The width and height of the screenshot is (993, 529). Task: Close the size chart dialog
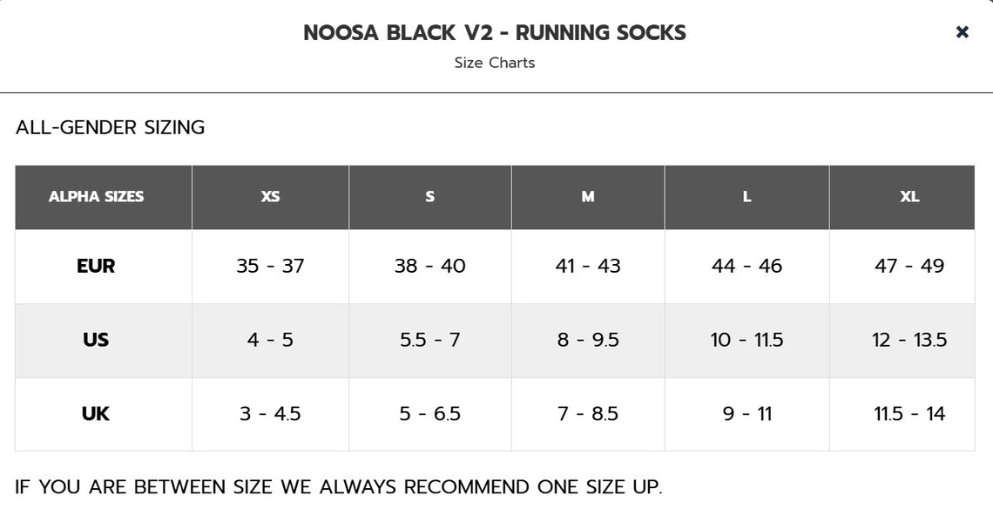click(962, 32)
